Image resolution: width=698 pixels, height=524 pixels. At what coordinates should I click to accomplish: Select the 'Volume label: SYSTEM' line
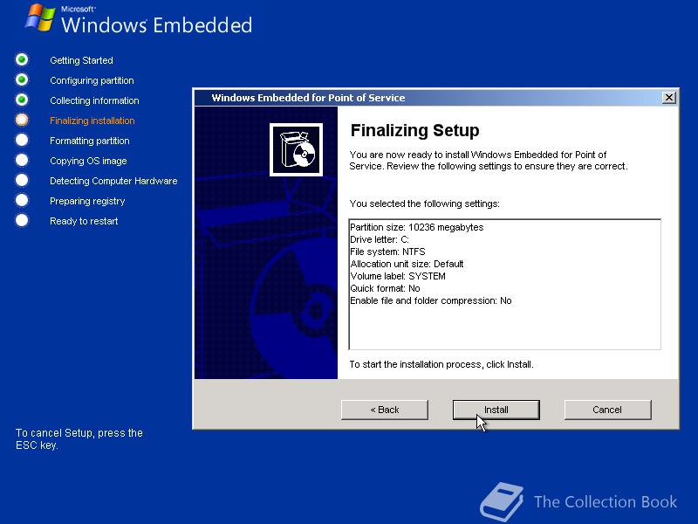click(398, 276)
